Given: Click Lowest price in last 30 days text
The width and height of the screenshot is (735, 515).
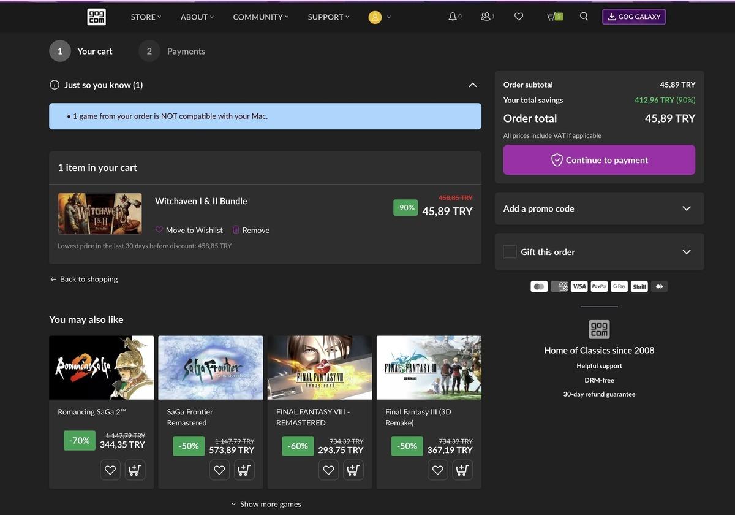Looking at the screenshot, I should point(145,246).
